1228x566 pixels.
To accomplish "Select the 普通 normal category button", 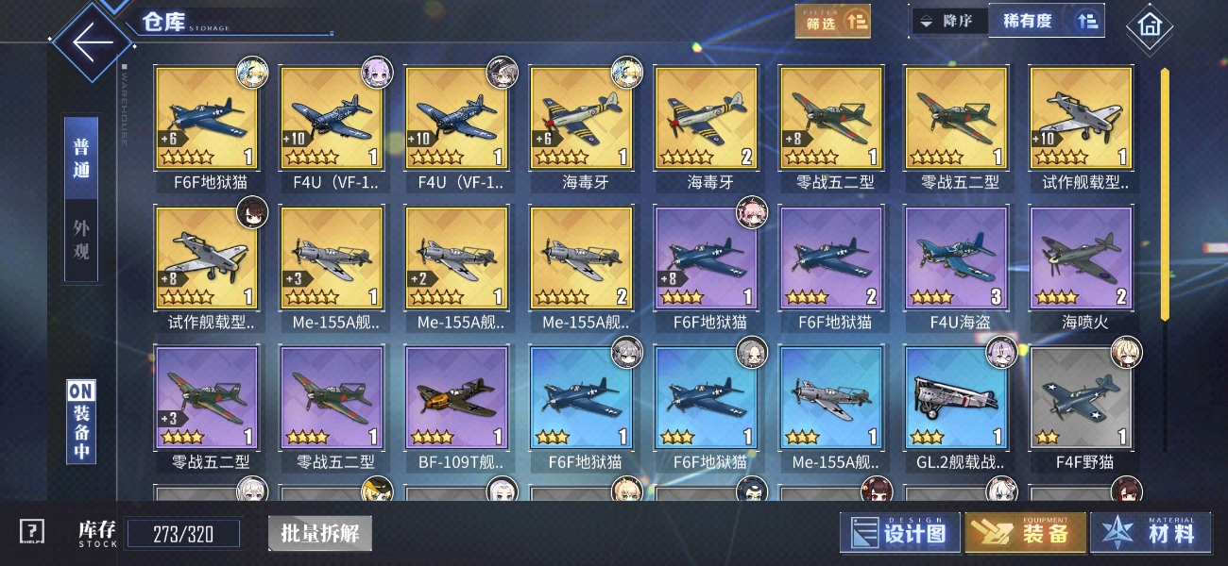I will [81, 158].
